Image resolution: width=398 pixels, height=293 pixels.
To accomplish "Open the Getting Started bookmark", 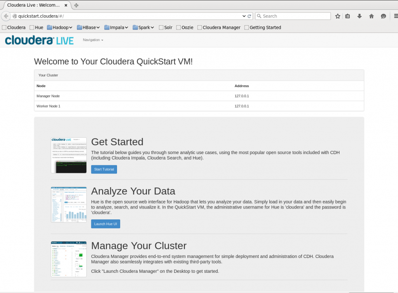I will click(x=263, y=28).
